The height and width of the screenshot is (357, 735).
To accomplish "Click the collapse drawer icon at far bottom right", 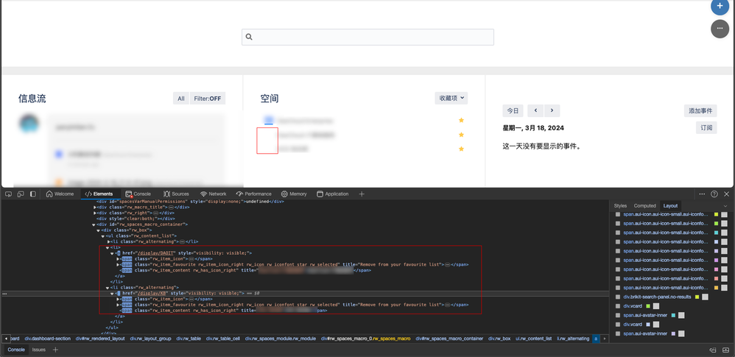I will (726, 350).
